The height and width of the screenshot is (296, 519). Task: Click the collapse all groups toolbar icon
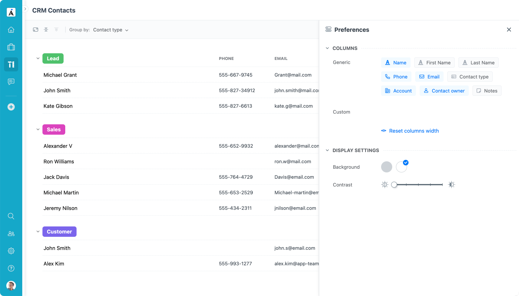click(x=46, y=30)
